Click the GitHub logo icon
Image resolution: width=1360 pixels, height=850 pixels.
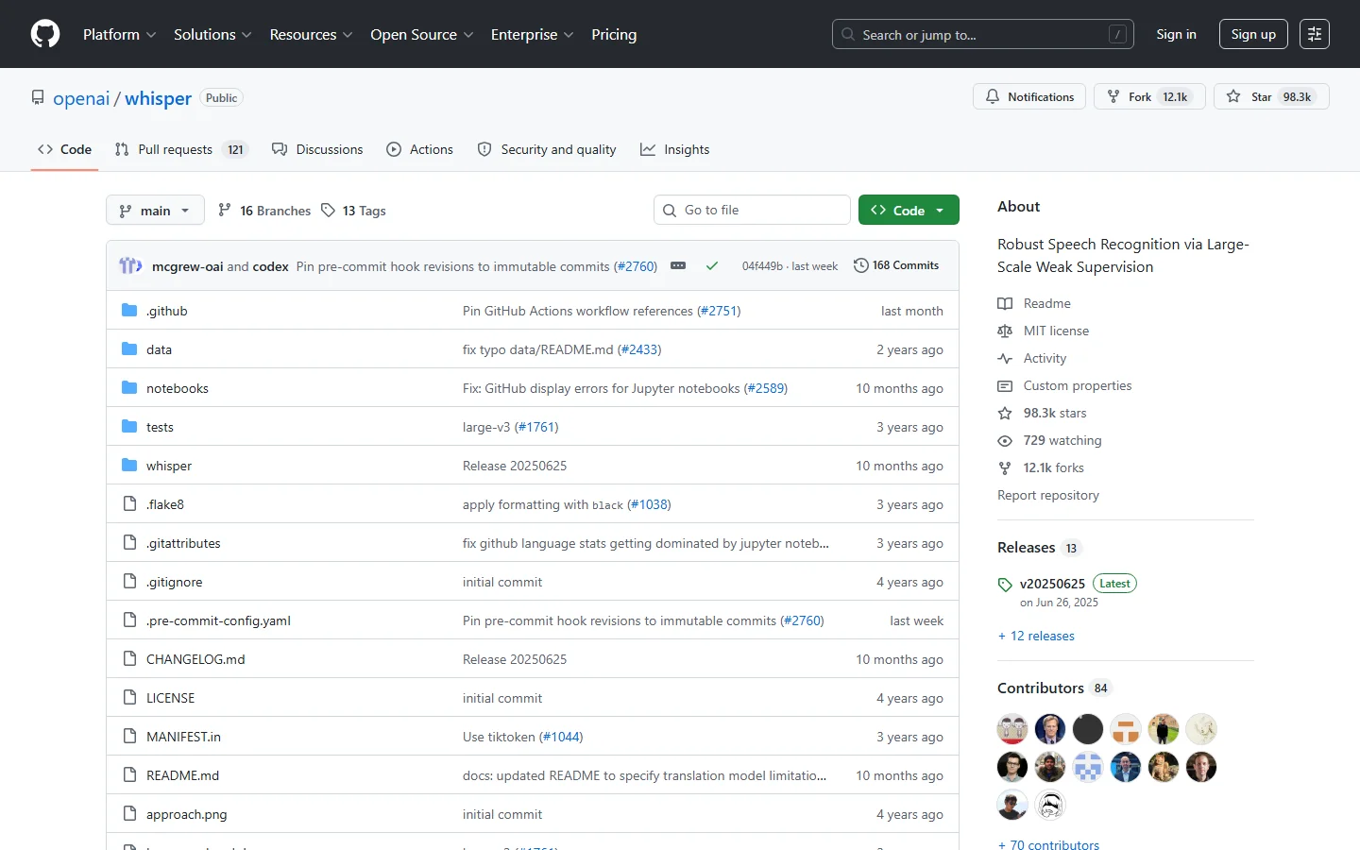[44, 34]
